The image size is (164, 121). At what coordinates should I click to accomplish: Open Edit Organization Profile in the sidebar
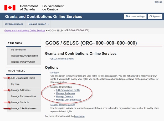pyautogui.click(x=23, y=78)
